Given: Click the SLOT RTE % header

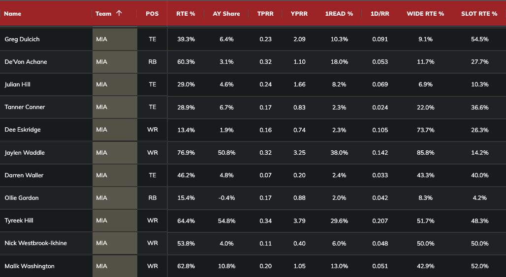Looking at the screenshot, I should tap(479, 14).
